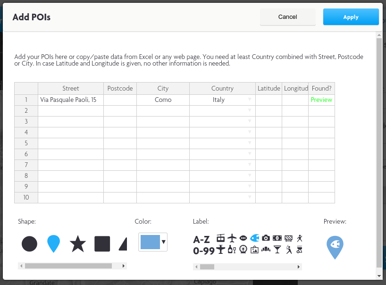Pick the Ferris wheel label icon

[243, 250]
